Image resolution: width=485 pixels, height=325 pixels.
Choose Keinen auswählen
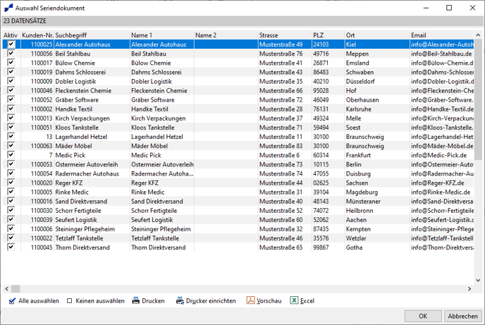96,301
